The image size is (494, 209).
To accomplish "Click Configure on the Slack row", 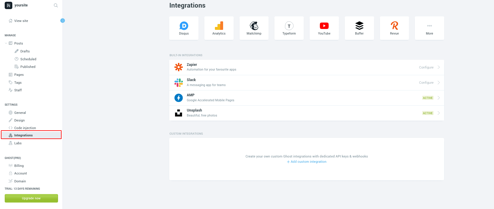I will point(426,83).
